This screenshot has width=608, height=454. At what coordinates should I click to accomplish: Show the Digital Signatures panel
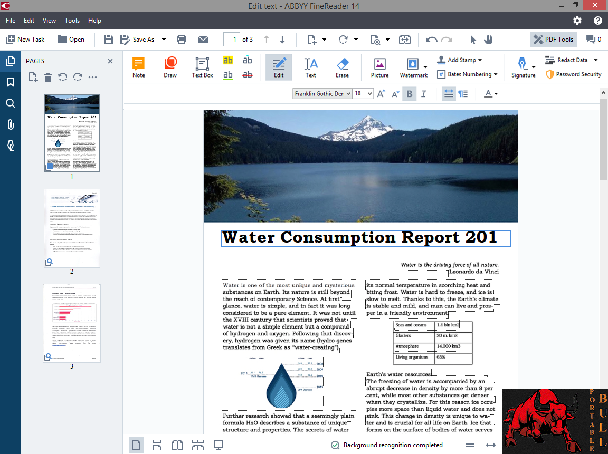coord(11,146)
